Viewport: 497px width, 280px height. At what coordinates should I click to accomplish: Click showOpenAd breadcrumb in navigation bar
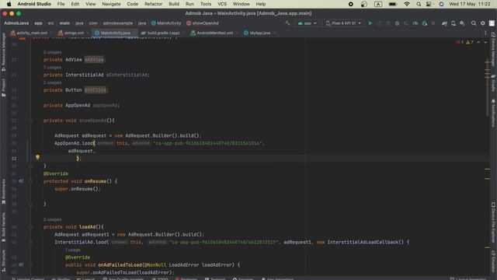coord(203,23)
